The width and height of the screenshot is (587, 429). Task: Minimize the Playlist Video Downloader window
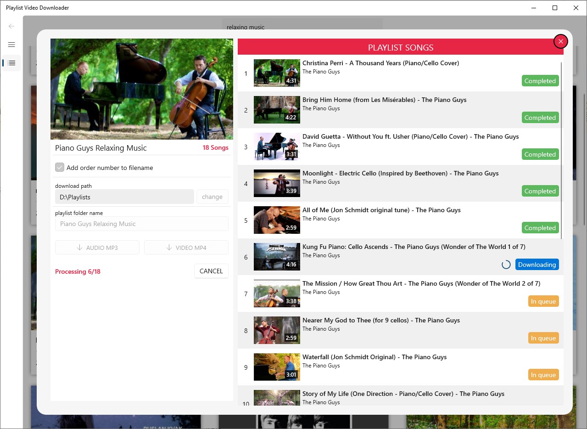(x=534, y=8)
